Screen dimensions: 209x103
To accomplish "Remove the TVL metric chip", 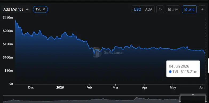I will 44,9.
